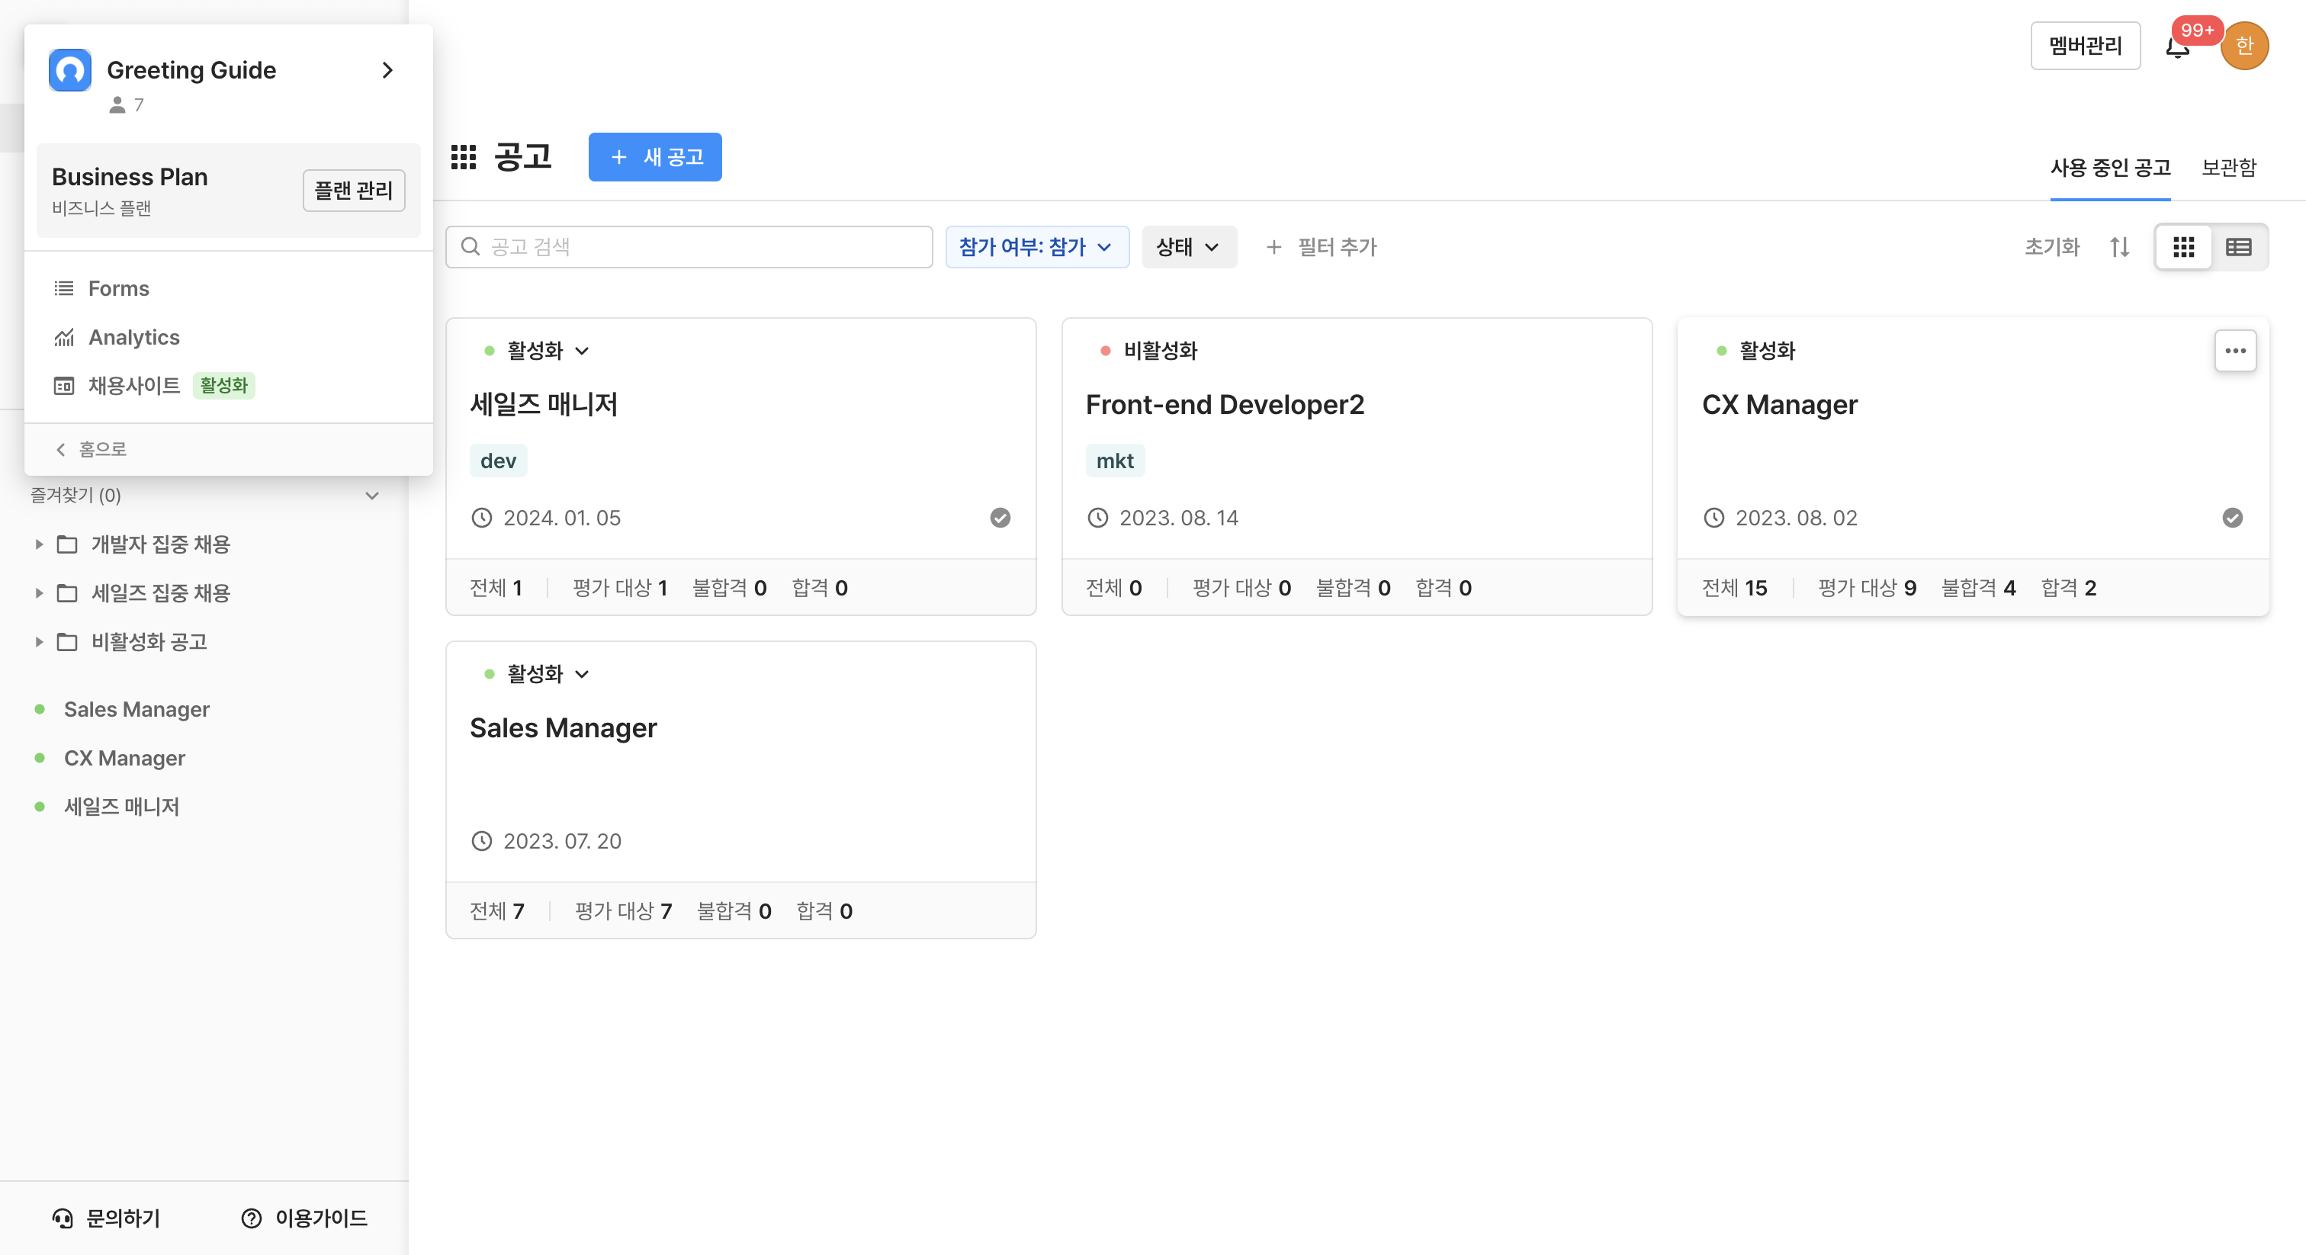The width and height of the screenshot is (2306, 1255).
Task: Switch to the 사용 중인 공고 tab
Action: (2110, 168)
